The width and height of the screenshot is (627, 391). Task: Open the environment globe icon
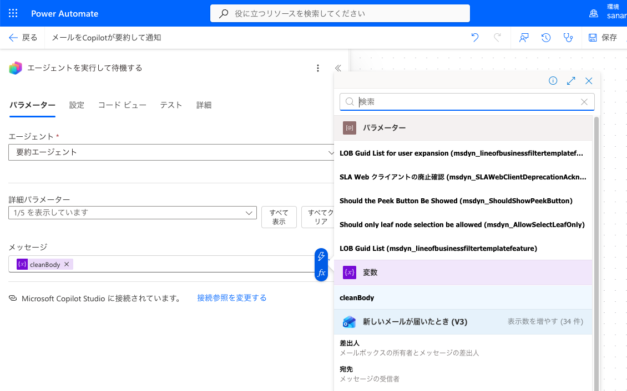click(x=594, y=13)
